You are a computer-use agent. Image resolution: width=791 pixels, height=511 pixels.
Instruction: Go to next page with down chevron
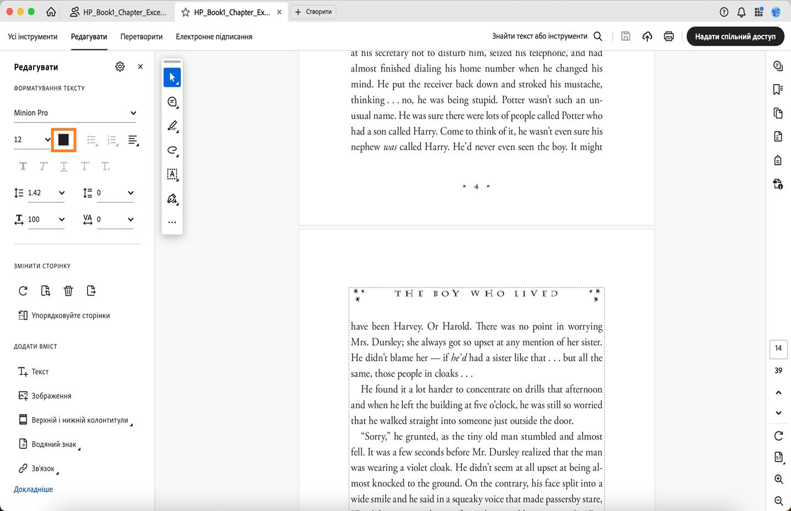[x=778, y=413]
